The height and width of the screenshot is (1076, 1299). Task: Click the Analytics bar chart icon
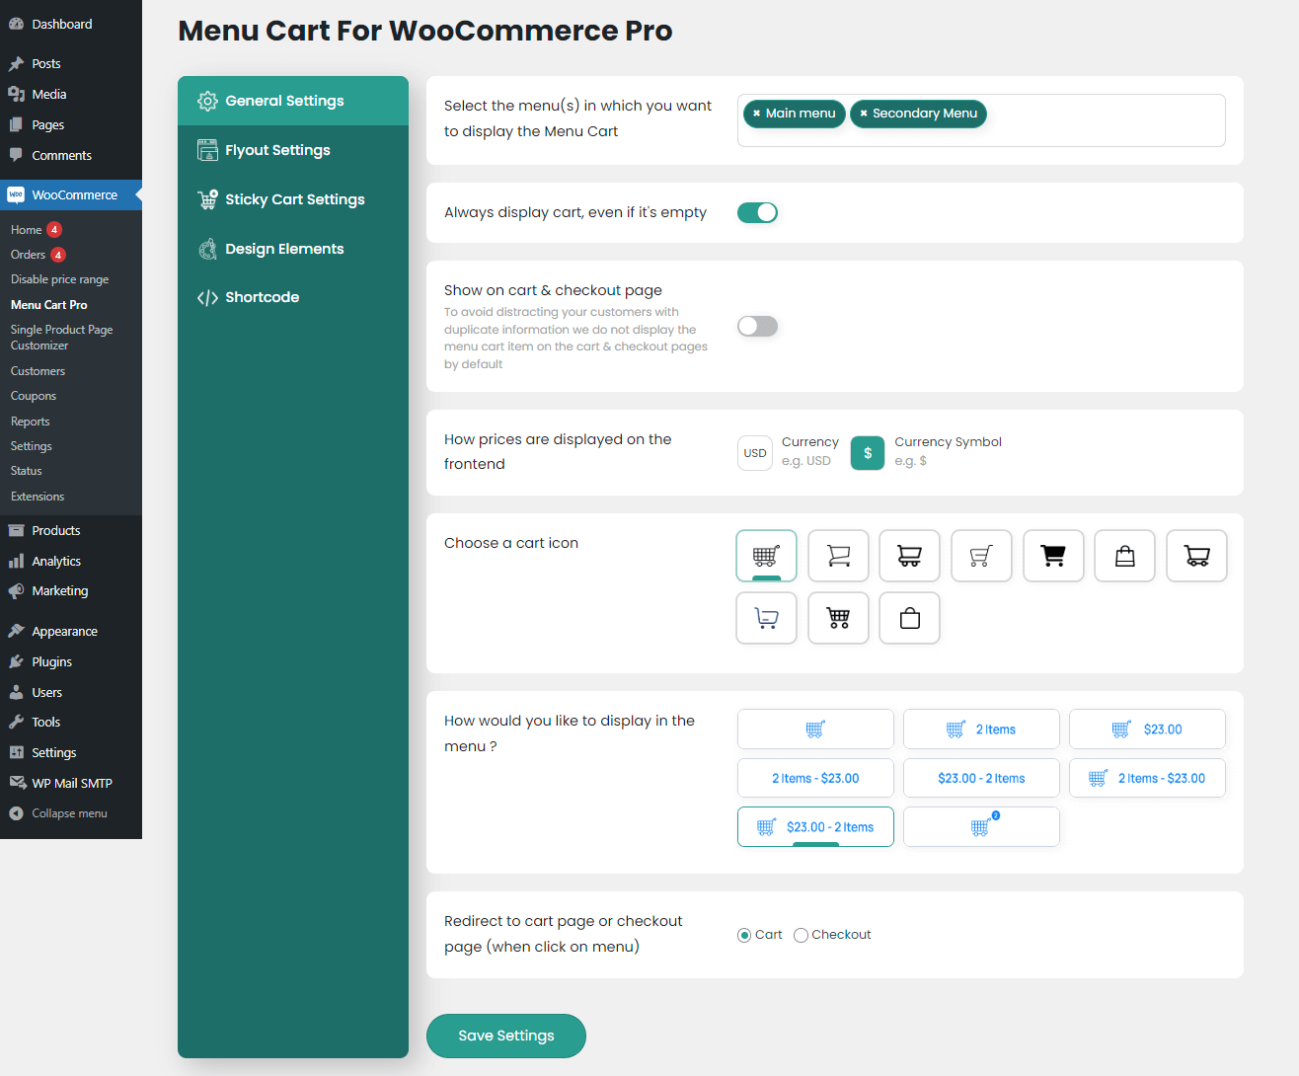point(16,561)
